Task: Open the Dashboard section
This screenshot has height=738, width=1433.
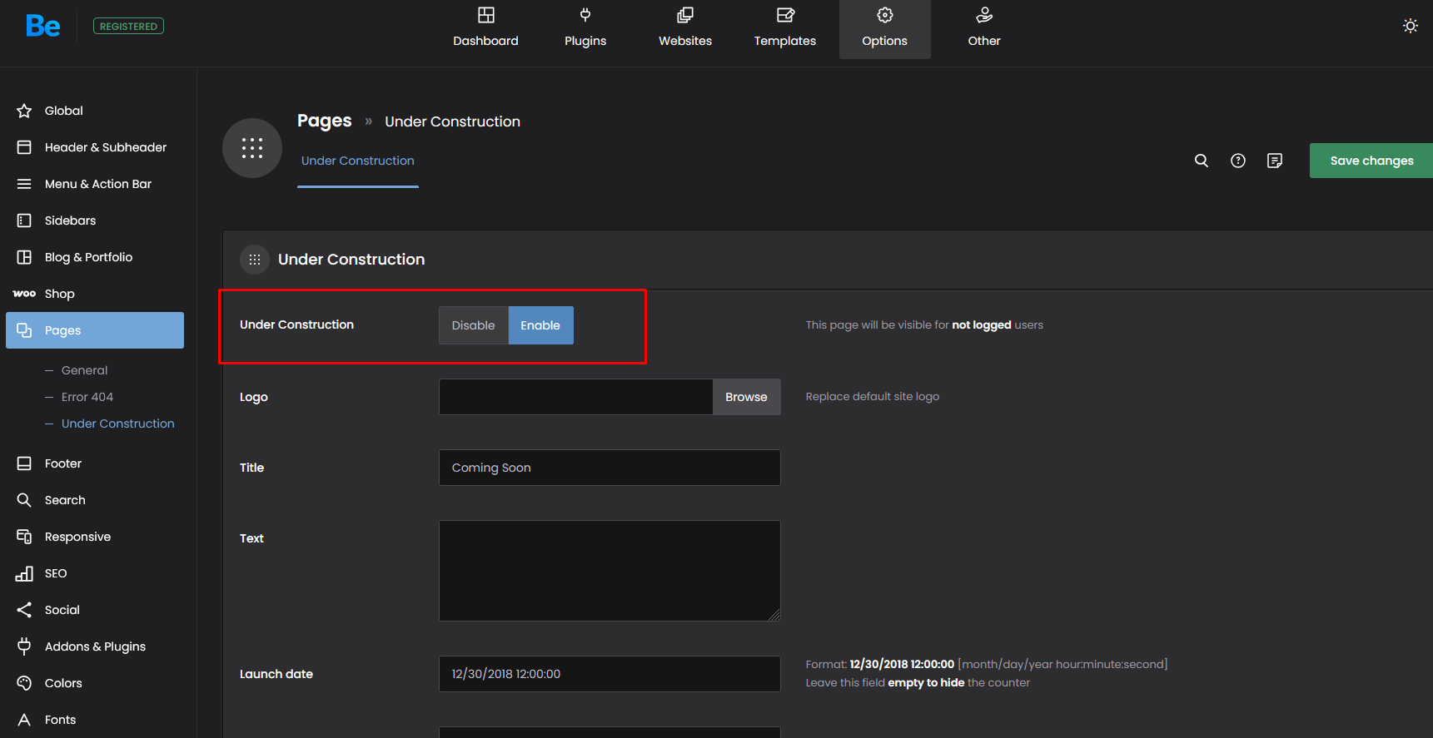Action: tap(485, 29)
